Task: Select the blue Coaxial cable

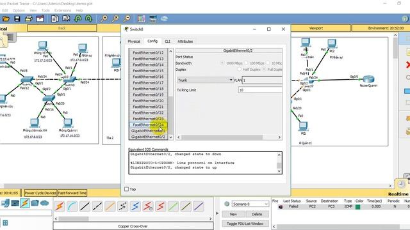Action: [x=135, y=206]
